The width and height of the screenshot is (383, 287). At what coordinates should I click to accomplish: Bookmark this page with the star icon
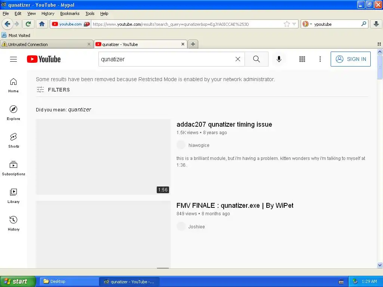click(x=287, y=24)
